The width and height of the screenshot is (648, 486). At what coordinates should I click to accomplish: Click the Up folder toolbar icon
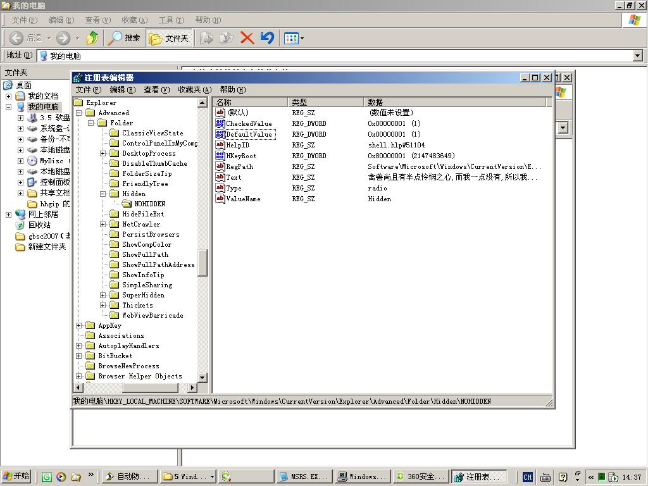(92, 38)
